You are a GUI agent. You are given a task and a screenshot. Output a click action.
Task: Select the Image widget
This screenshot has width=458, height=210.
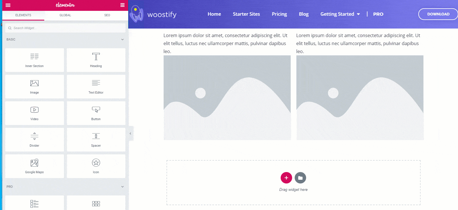tap(35, 86)
